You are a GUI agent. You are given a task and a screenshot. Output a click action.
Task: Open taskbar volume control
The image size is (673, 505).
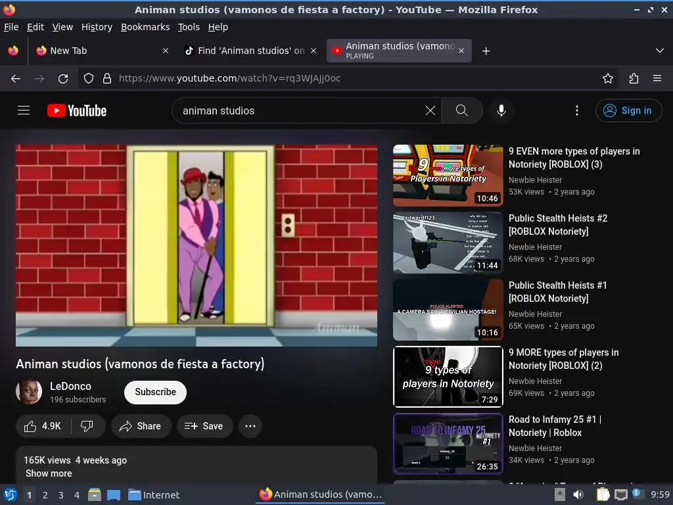point(578,494)
